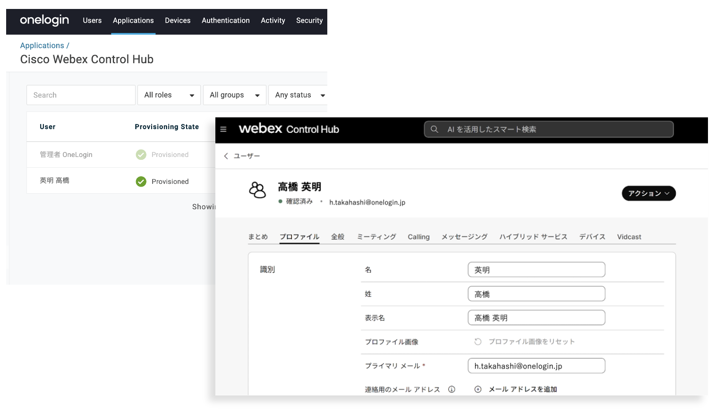
Task: Click the OneLogin logo
Action: tap(44, 20)
